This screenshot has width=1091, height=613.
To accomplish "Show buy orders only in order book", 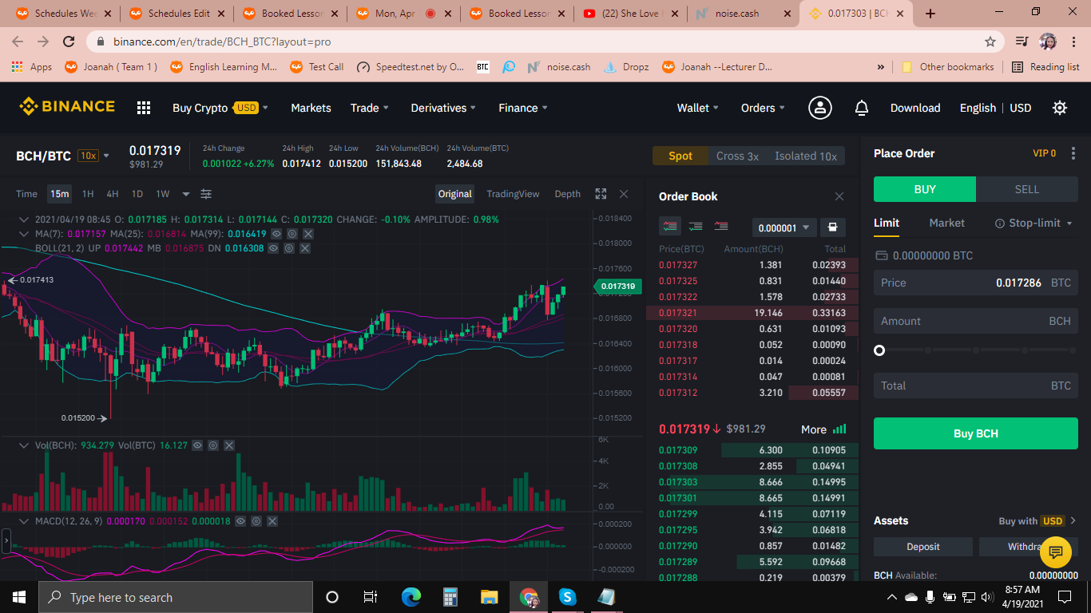I will [696, 227].
